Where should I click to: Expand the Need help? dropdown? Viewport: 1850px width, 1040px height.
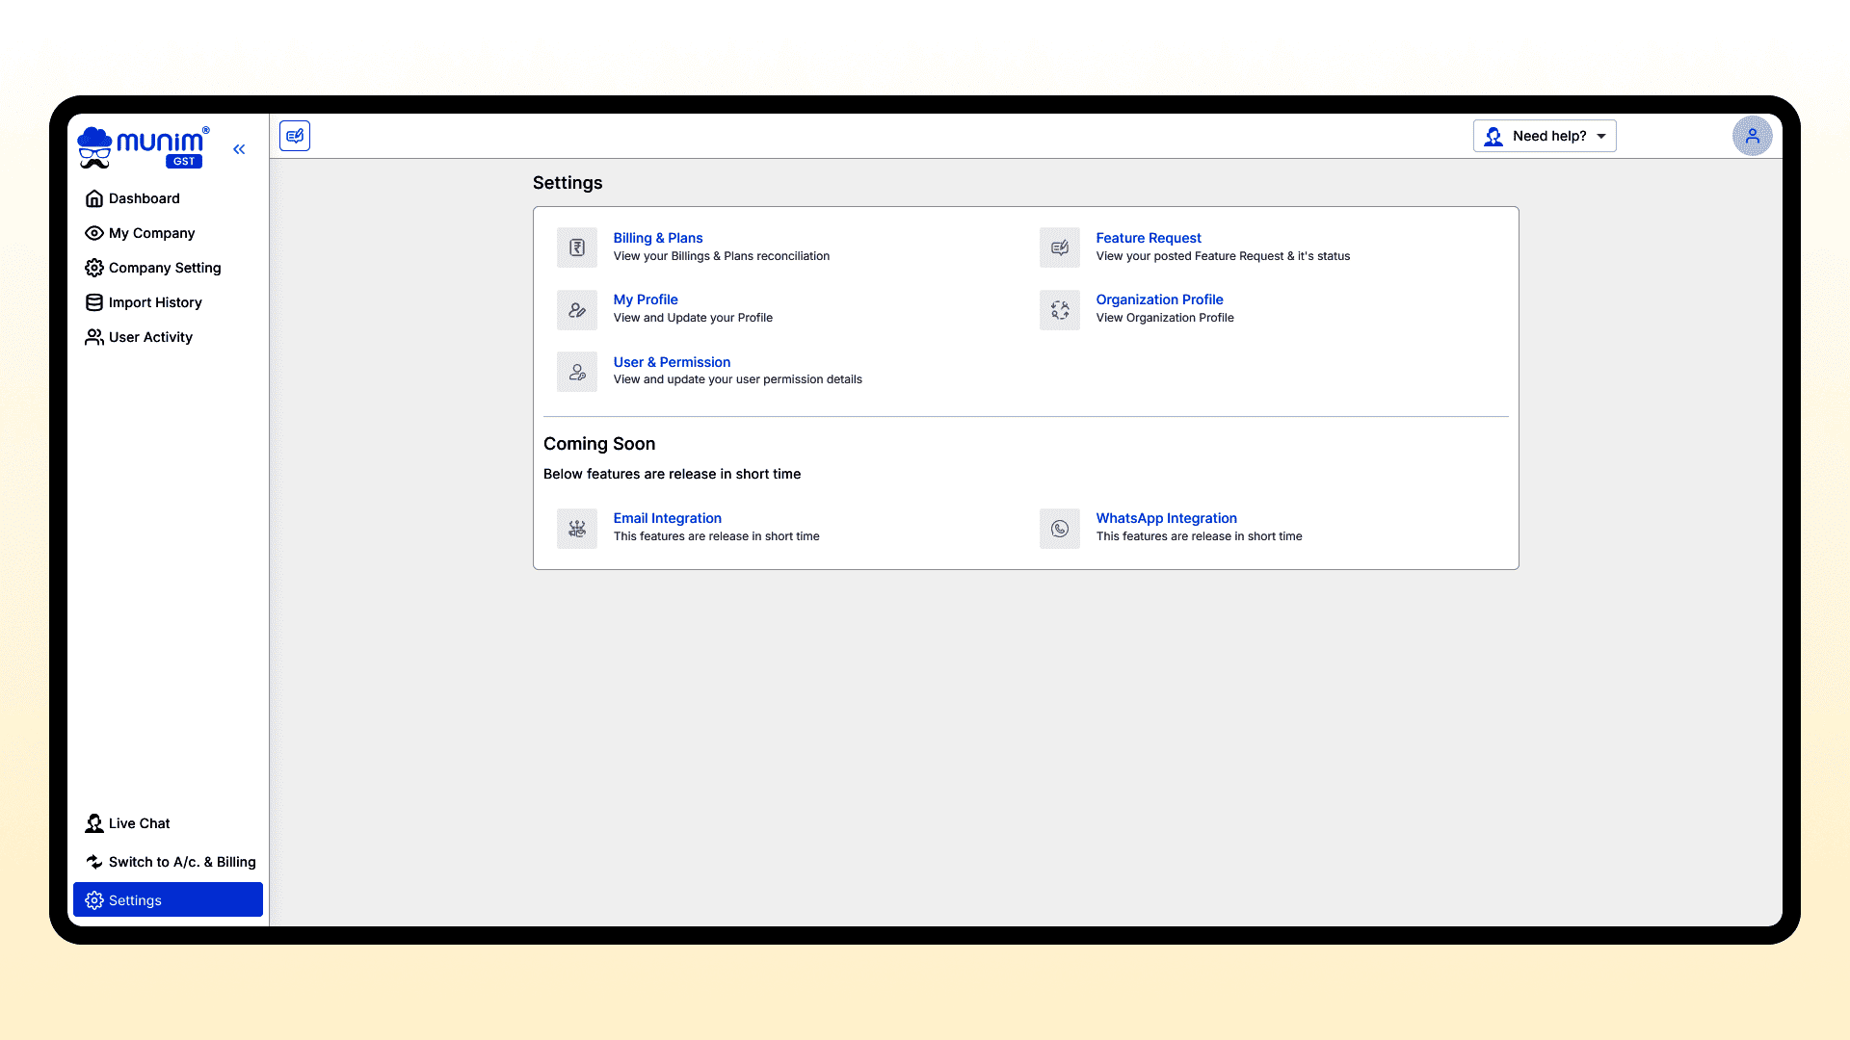1544,136
